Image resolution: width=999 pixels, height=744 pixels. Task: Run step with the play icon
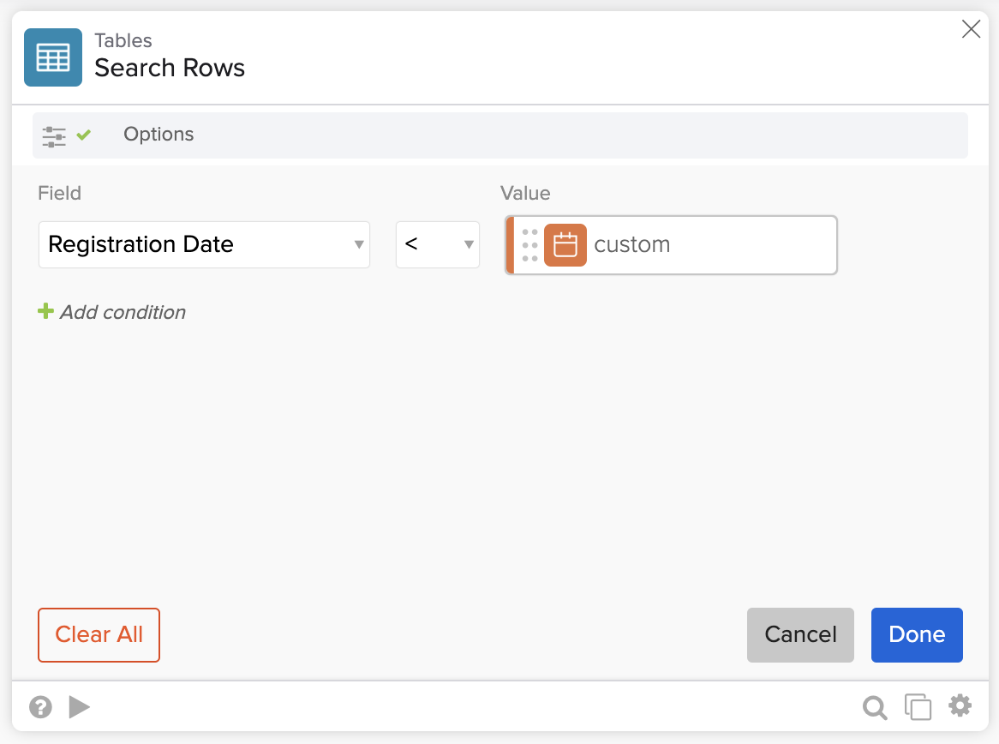(x=79, y=707)
